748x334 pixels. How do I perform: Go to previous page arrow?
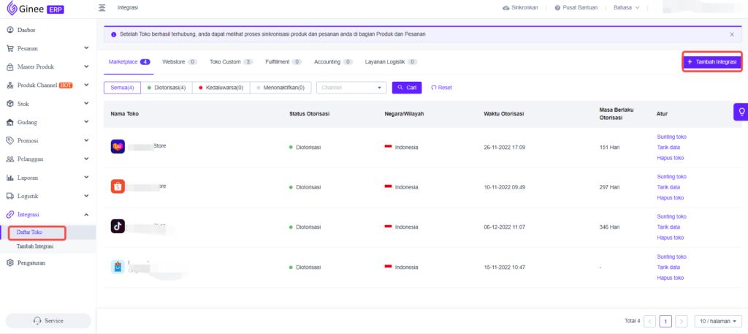(649, 321)
